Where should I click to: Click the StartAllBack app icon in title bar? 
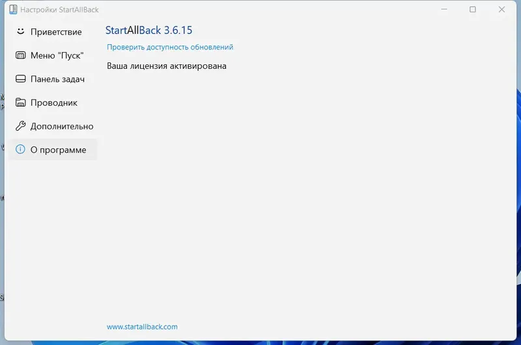[x=13, y=10]
